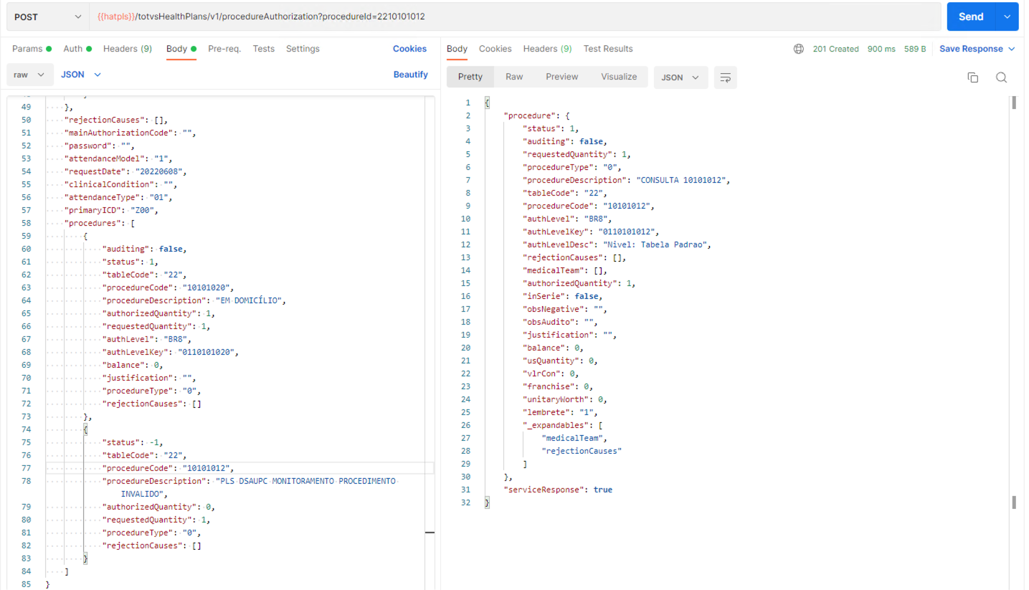Open the response Headers (9) tab
The image size is (1029, 590).
(547, 49)
